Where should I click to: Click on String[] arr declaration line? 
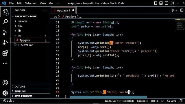[x=95, y=23]
